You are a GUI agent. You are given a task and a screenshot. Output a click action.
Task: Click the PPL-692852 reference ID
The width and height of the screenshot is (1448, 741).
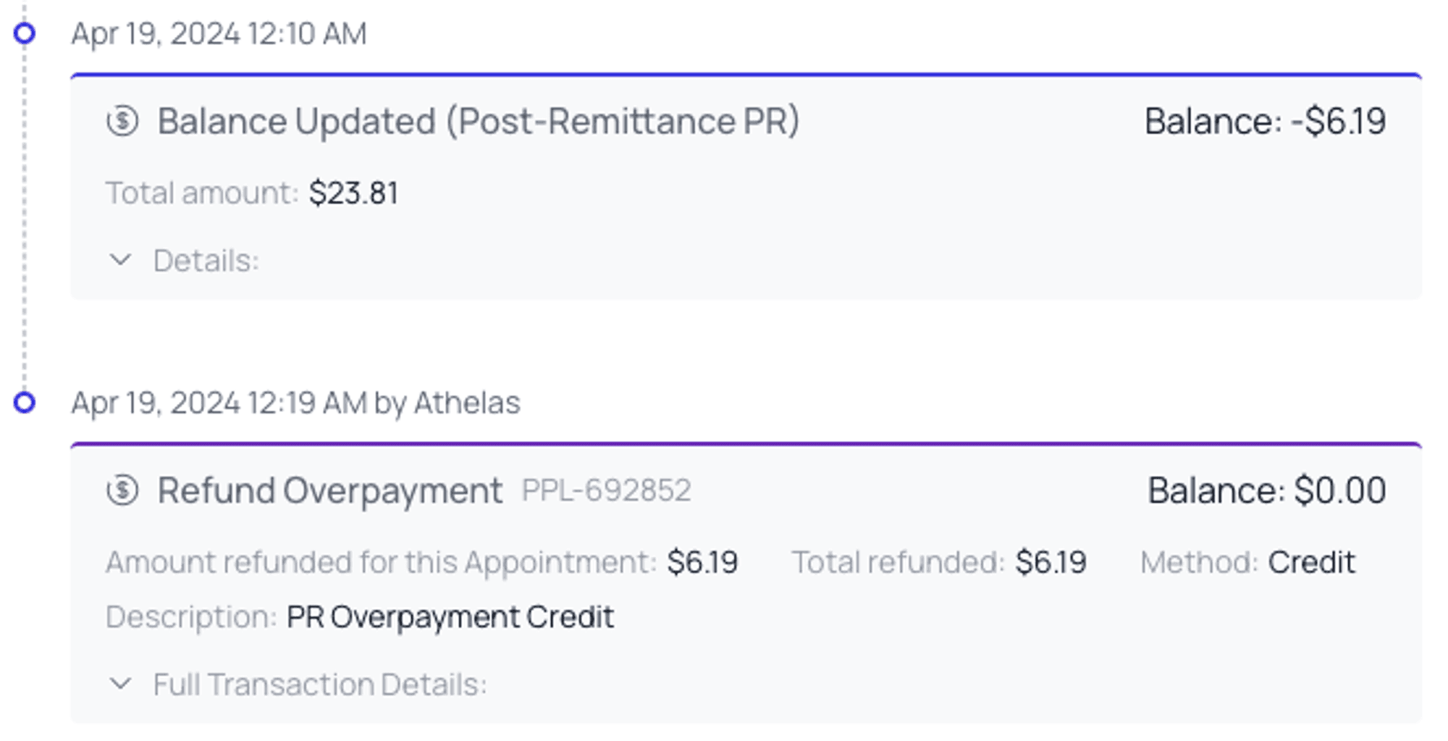(607, 490)
